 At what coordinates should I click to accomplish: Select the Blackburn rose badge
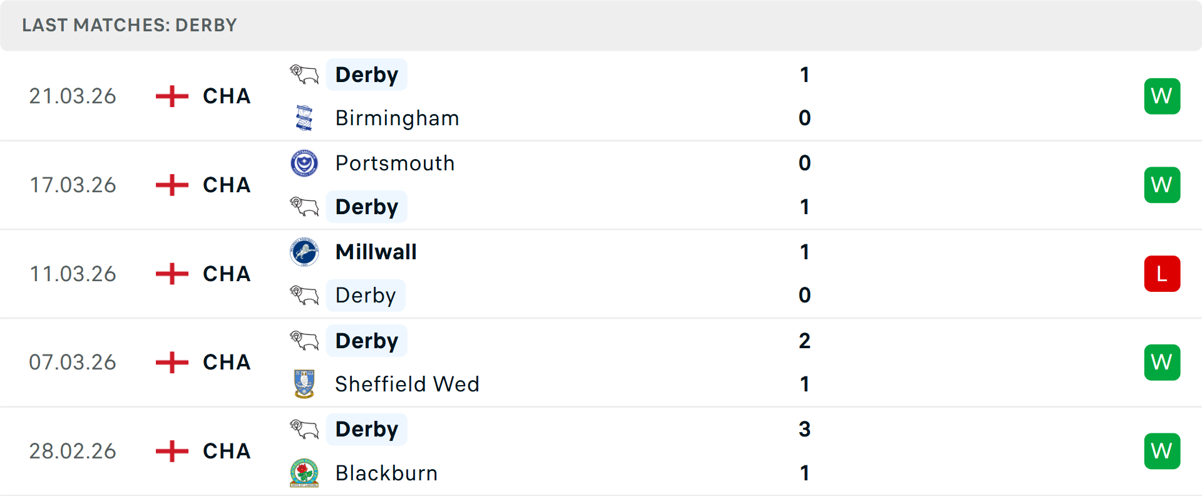click(x=303, y=473)
